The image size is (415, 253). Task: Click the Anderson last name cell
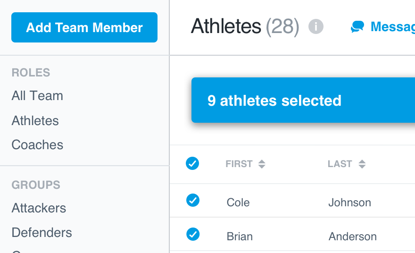[x=353, y=236]
